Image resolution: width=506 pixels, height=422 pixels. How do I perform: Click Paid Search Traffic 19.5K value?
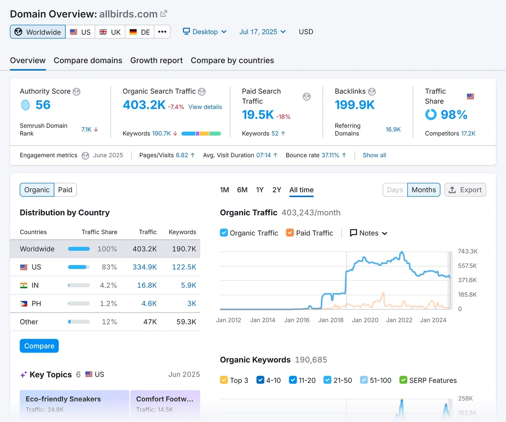(258, 115)
